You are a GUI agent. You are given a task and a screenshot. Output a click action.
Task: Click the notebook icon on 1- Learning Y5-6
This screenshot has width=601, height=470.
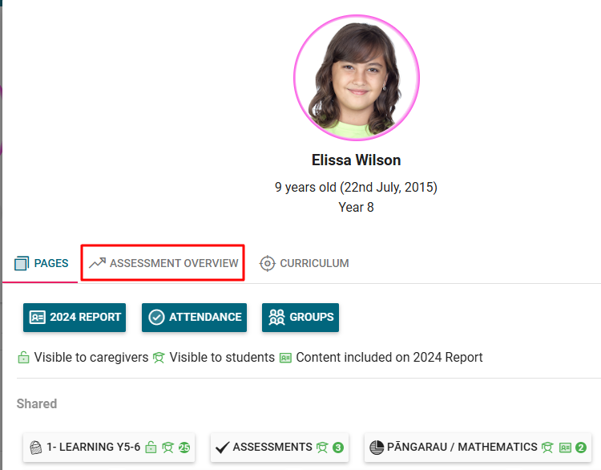(x=35, y=448)
